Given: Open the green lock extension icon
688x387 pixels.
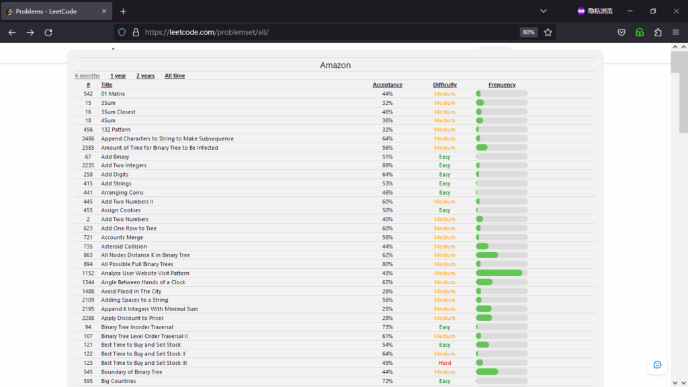Looking at the screenshot, I should pos(640,32).
